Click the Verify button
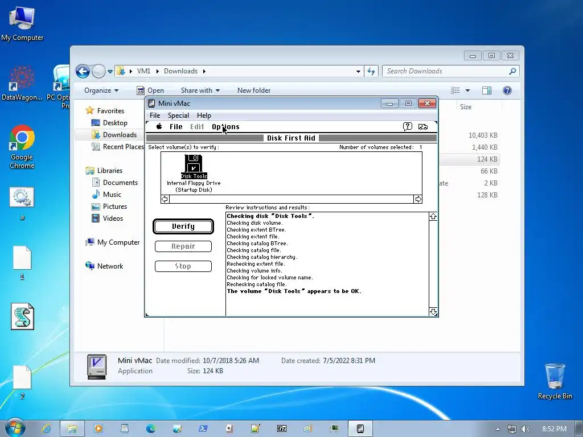Screen dimensions: 583x437 183,226
